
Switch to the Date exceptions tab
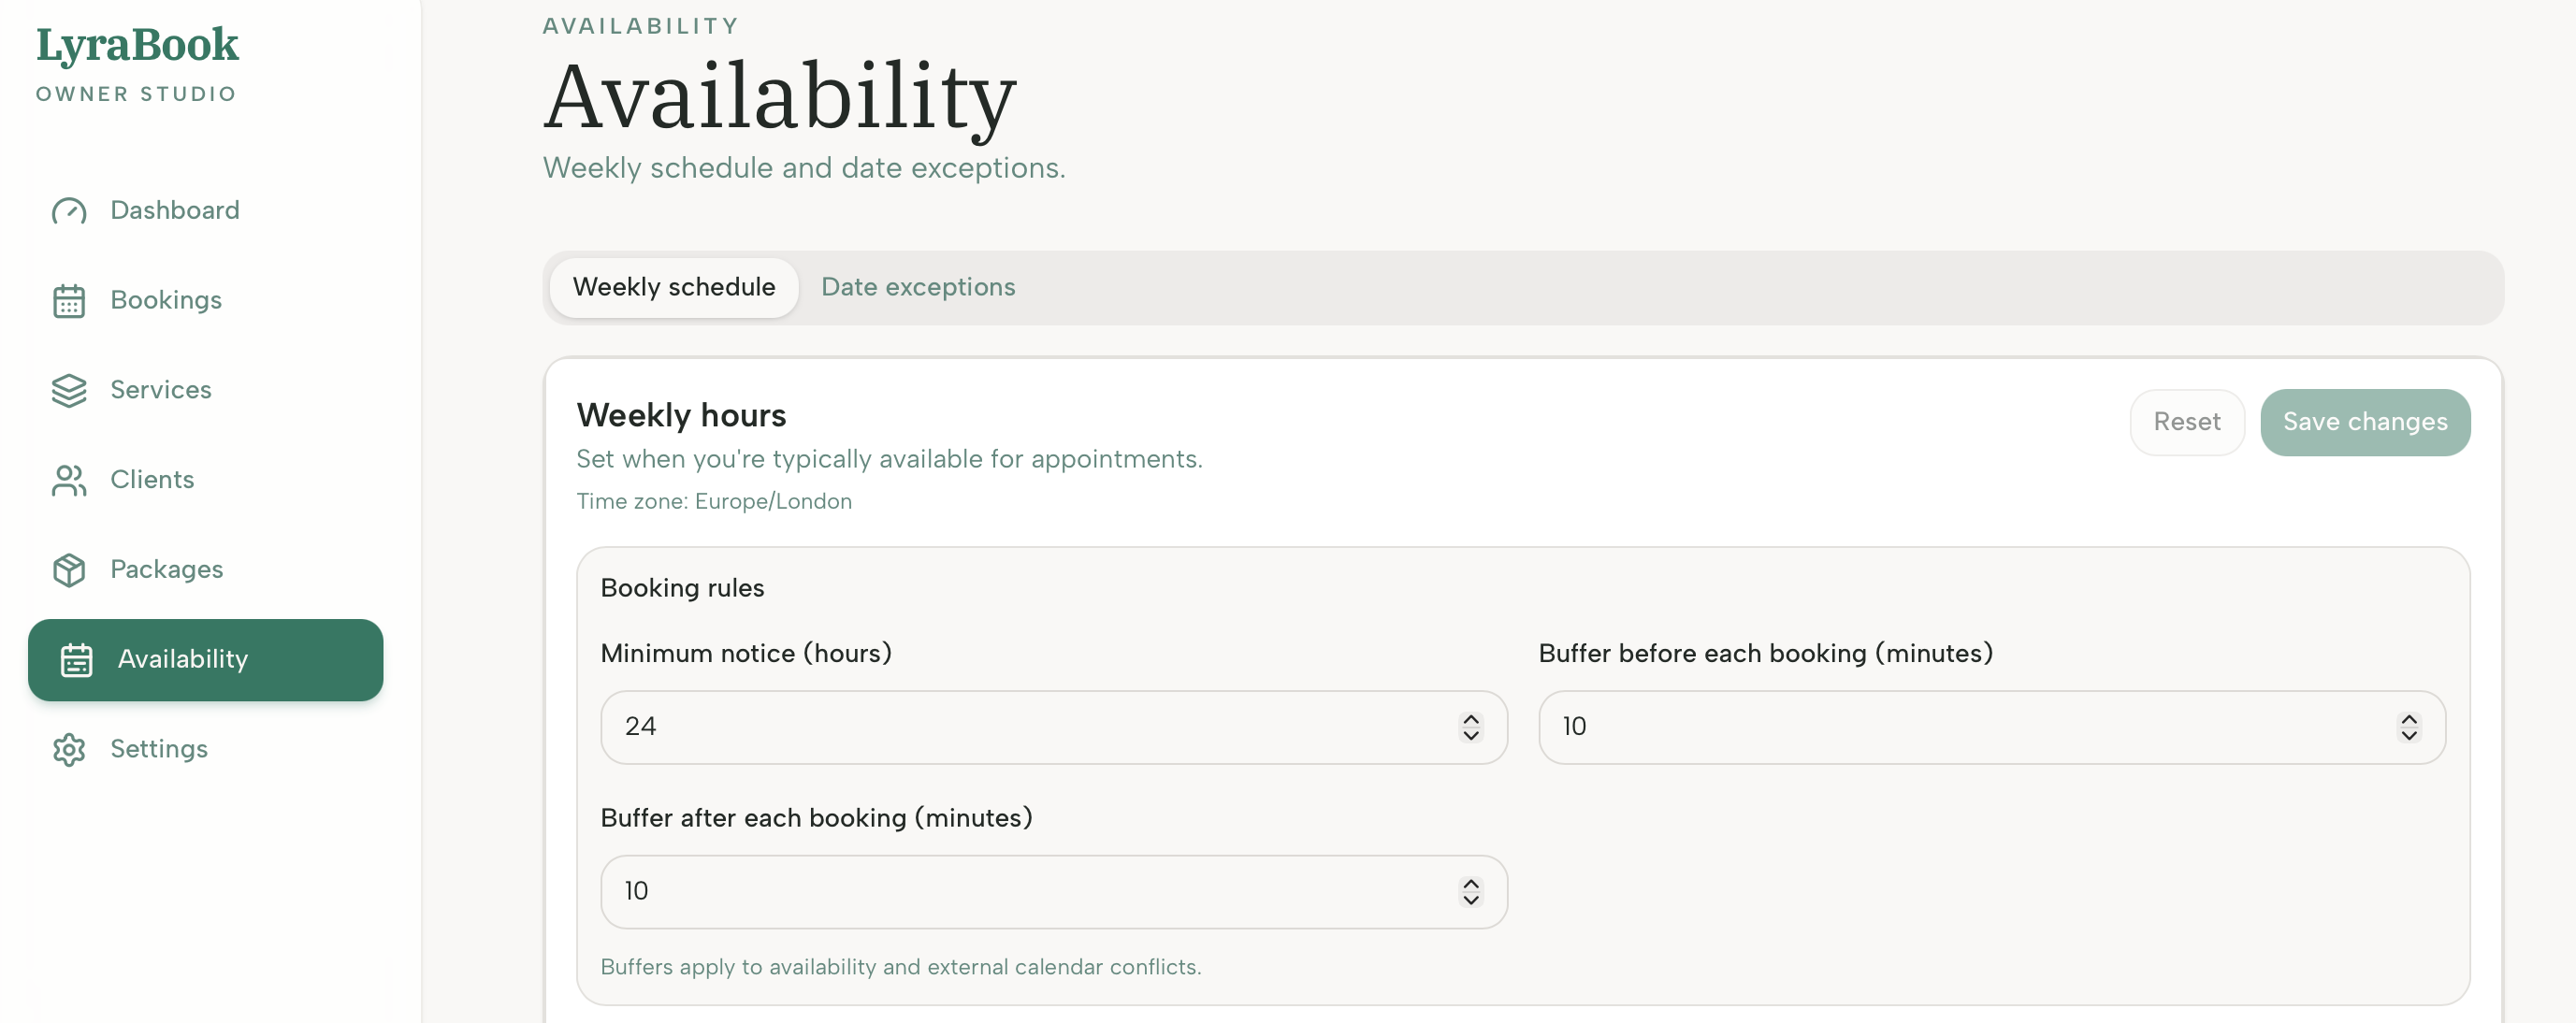(917, 287)
